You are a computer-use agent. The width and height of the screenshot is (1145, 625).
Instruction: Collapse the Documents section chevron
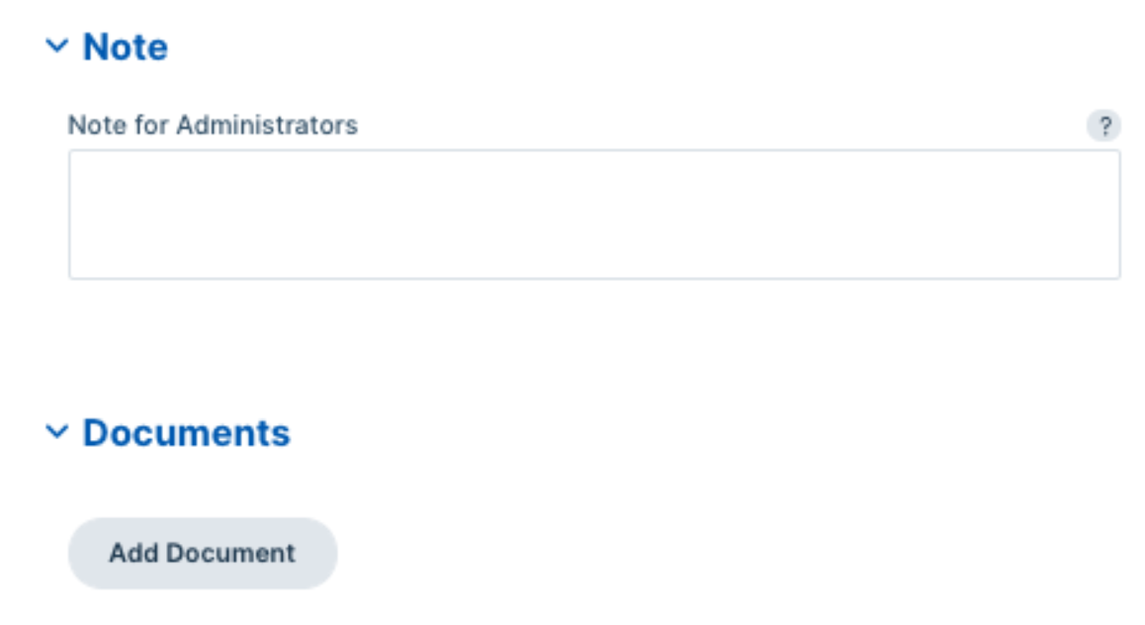[57, 432]
